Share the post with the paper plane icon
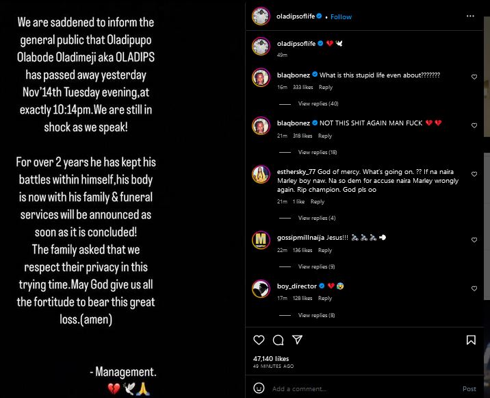Image resolution: width=490 pixels, height=398 pixels. coord(297,340)
